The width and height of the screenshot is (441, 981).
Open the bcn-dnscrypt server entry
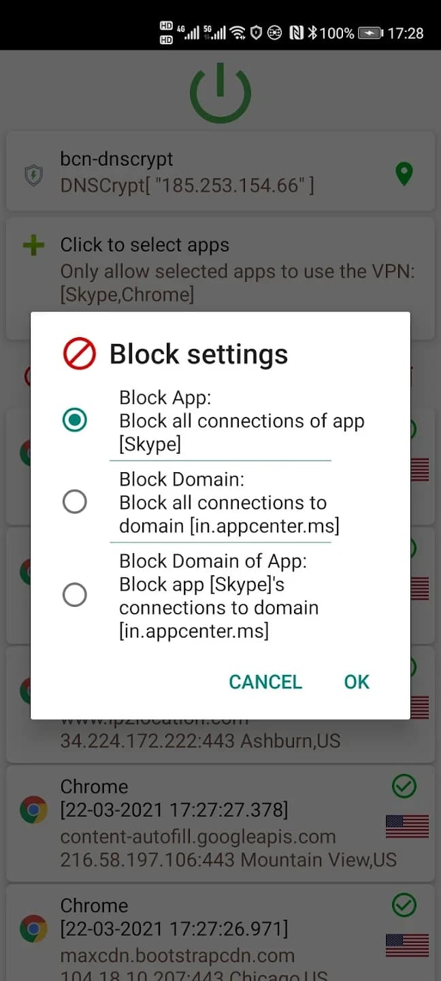pos(204,172)
